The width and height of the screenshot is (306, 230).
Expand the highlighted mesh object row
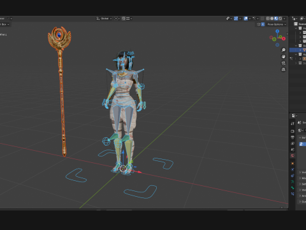coord(300,50)
